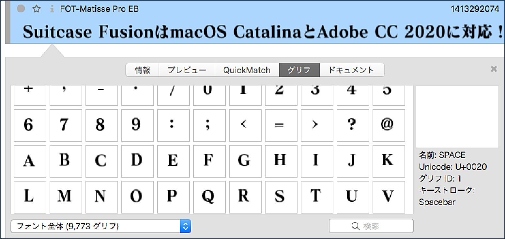Select the letter K glyph
505x239 pixels.
[389, 161]
